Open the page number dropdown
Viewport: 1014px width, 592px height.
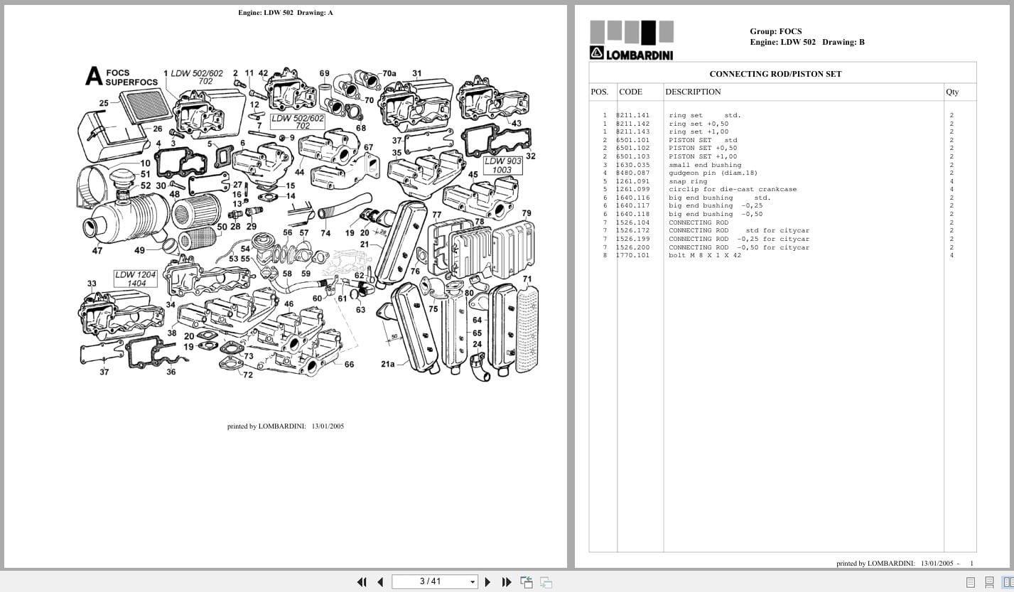(472, 581)
